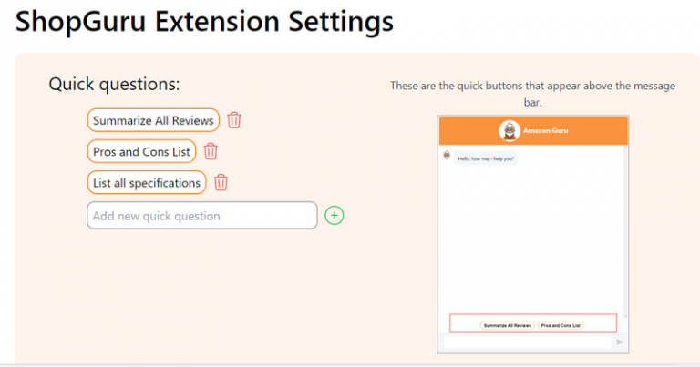This screenshot has height=367, width=700.
Task: Focus the Add new quick question field
Action: (202, 216)
